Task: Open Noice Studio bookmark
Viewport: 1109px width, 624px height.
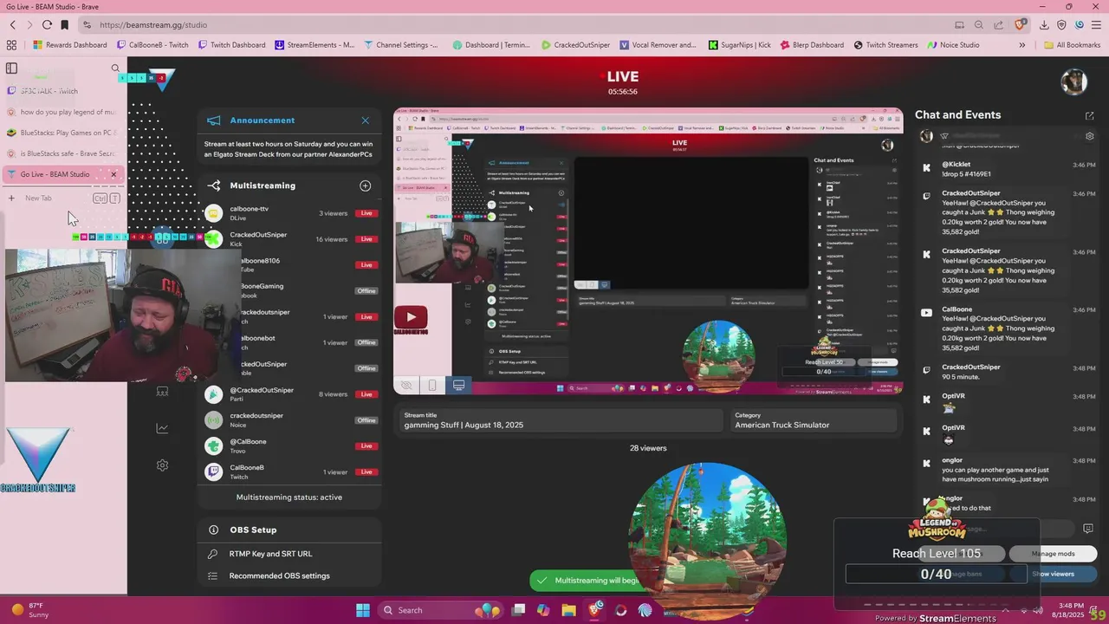Action: coord(953,45)
